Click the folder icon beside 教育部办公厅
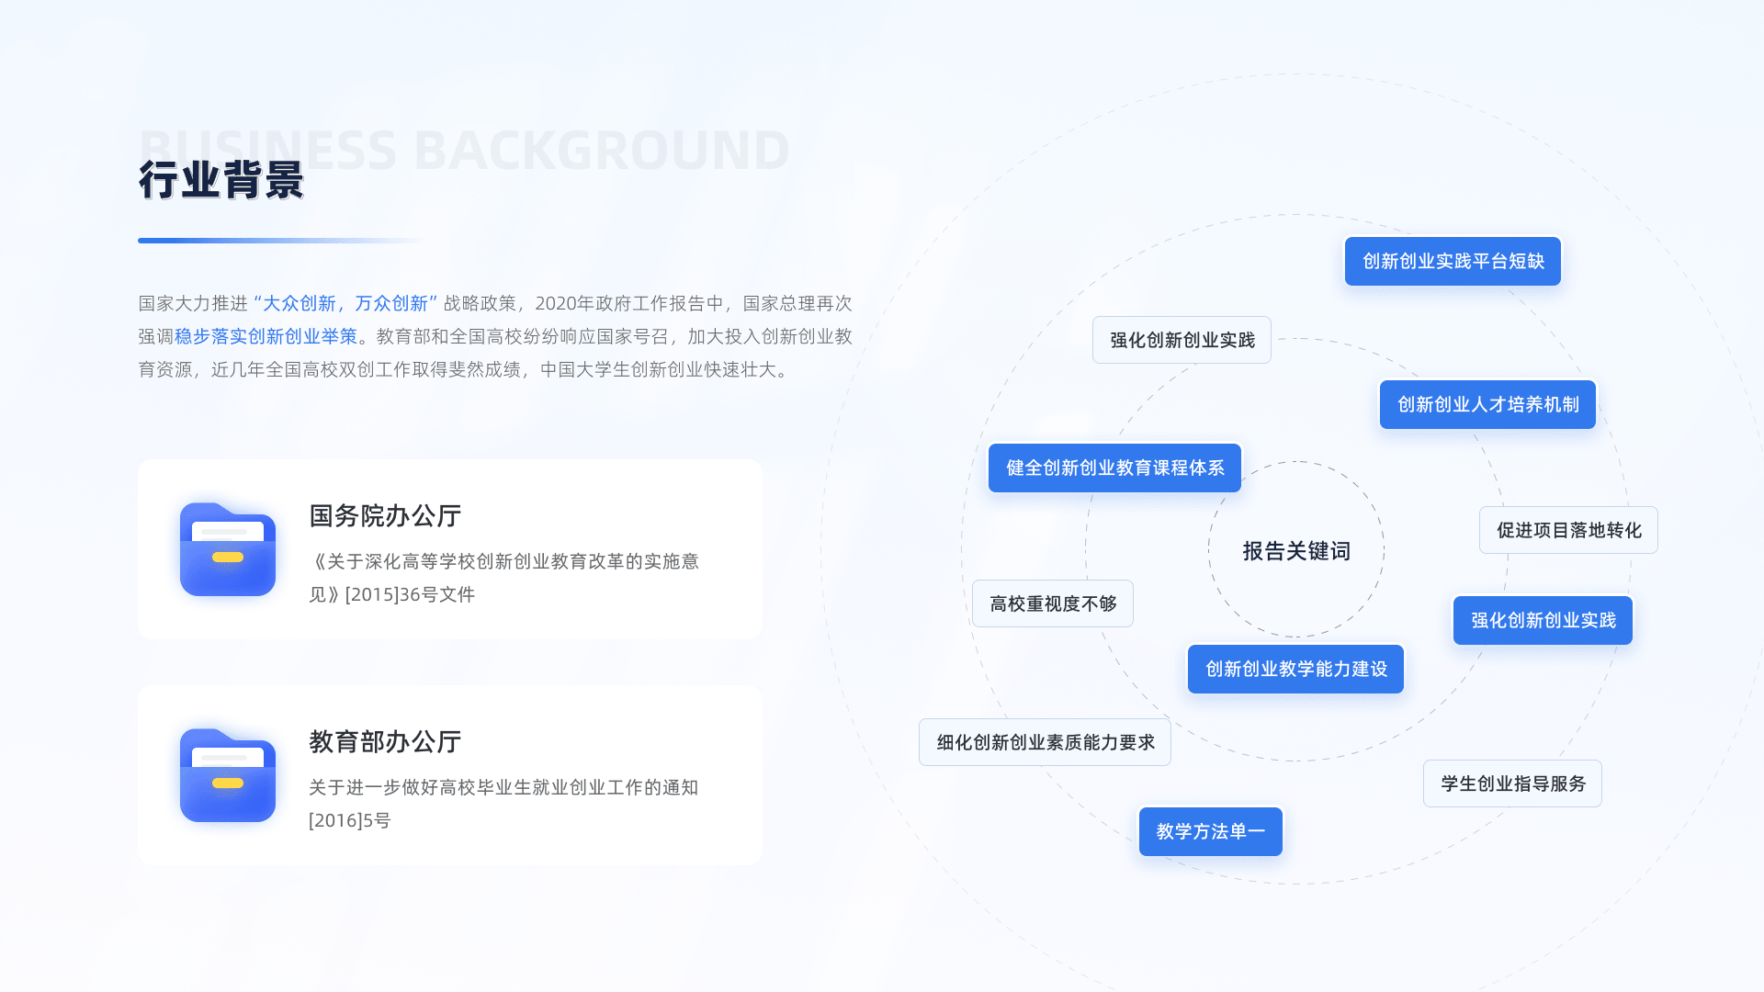The height and width of the screenshot is (992, 1764). pos(228,775)
